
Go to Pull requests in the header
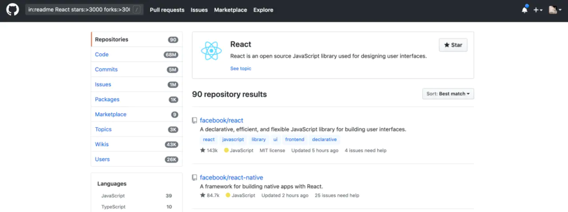[167, 10]
